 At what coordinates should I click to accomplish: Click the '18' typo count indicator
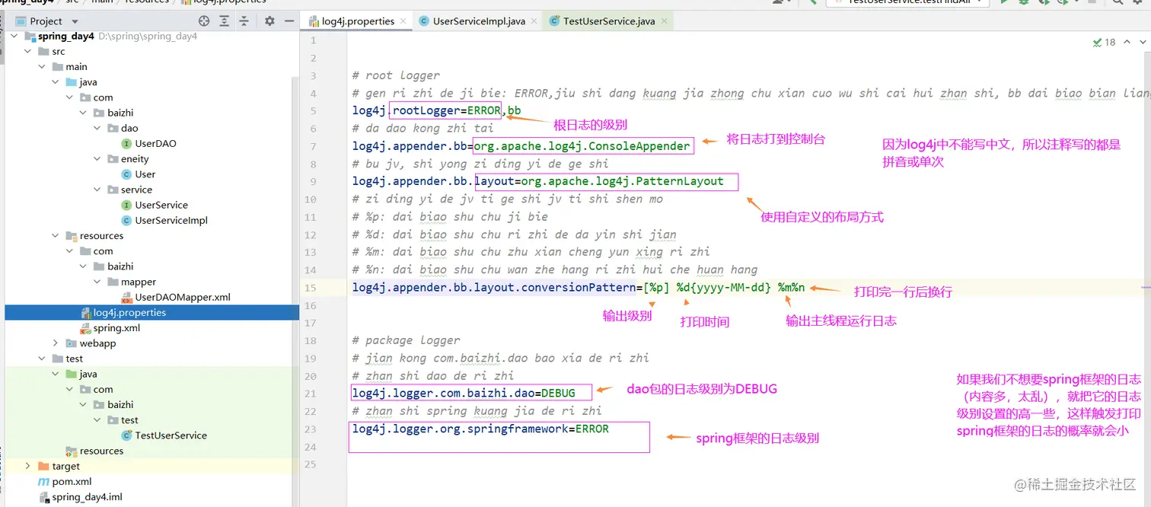click(x=1110, y=42)
